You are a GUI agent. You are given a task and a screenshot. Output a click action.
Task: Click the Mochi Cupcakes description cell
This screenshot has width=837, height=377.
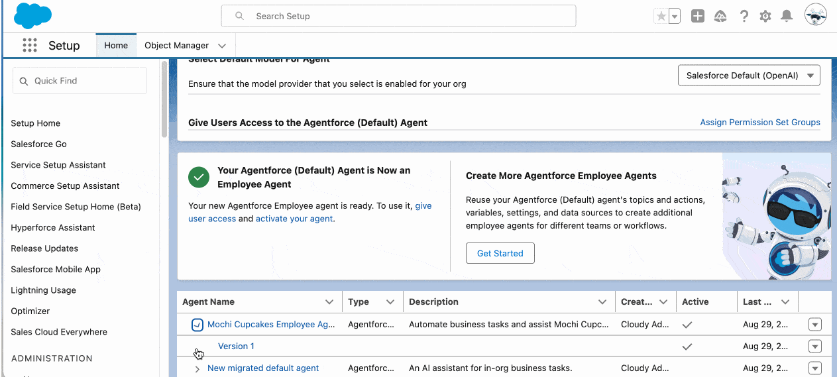pos(509,325)
